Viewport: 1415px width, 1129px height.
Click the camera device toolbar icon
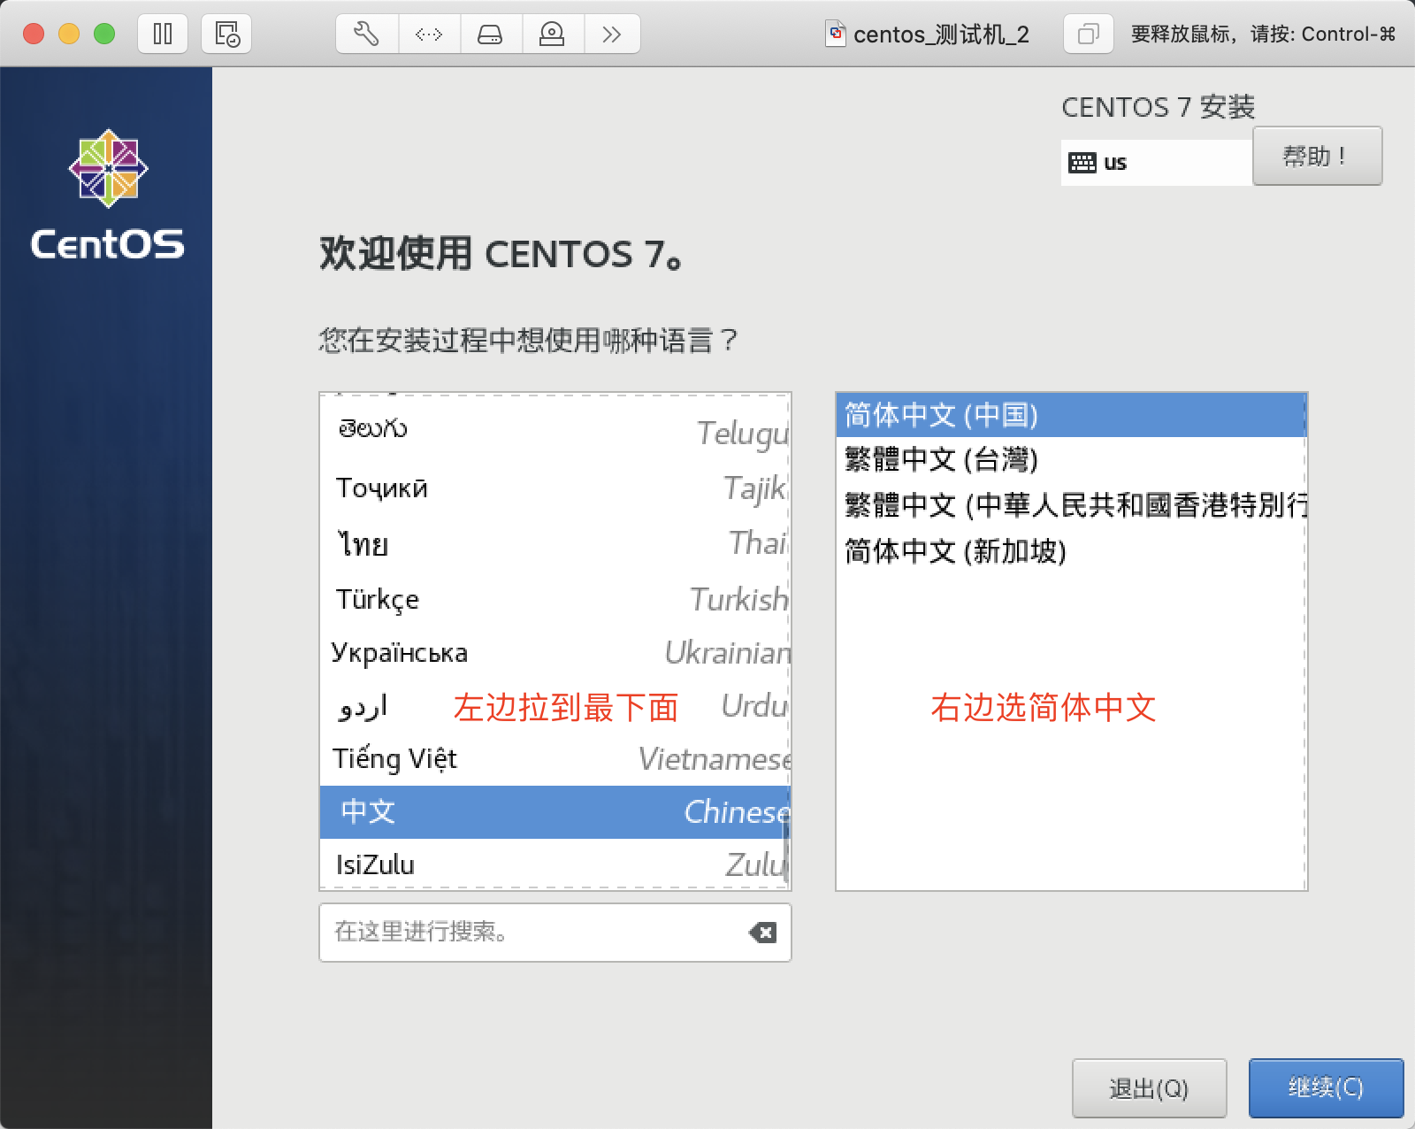pyautogui.click(x=552, y=35)
